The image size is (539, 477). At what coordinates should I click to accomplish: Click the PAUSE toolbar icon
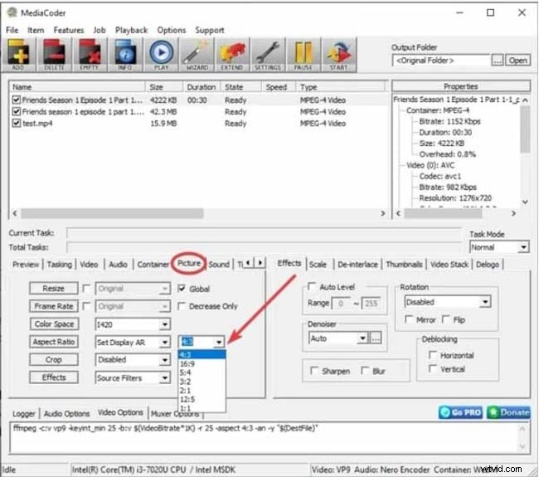[x=303, y=55]
